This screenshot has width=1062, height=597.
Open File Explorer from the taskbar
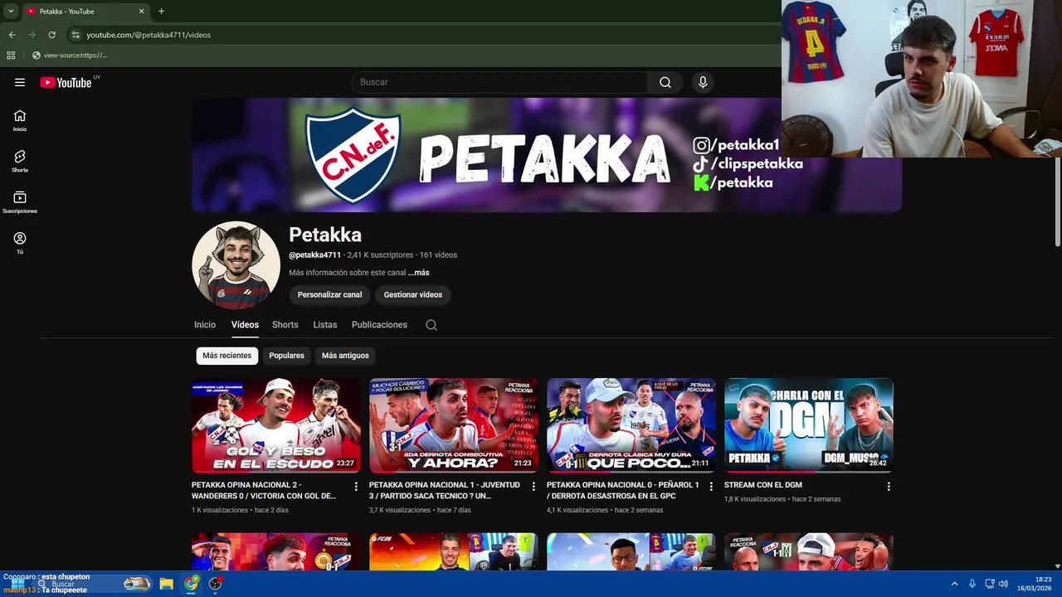tap(166, 584)
